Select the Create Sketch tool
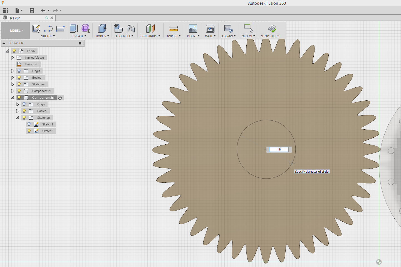401x267 pixels. pyautogui.click(x=36, y=29)
